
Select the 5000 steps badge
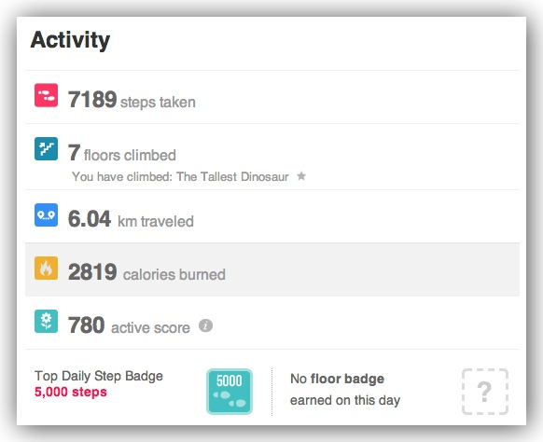tap(230, 392)
